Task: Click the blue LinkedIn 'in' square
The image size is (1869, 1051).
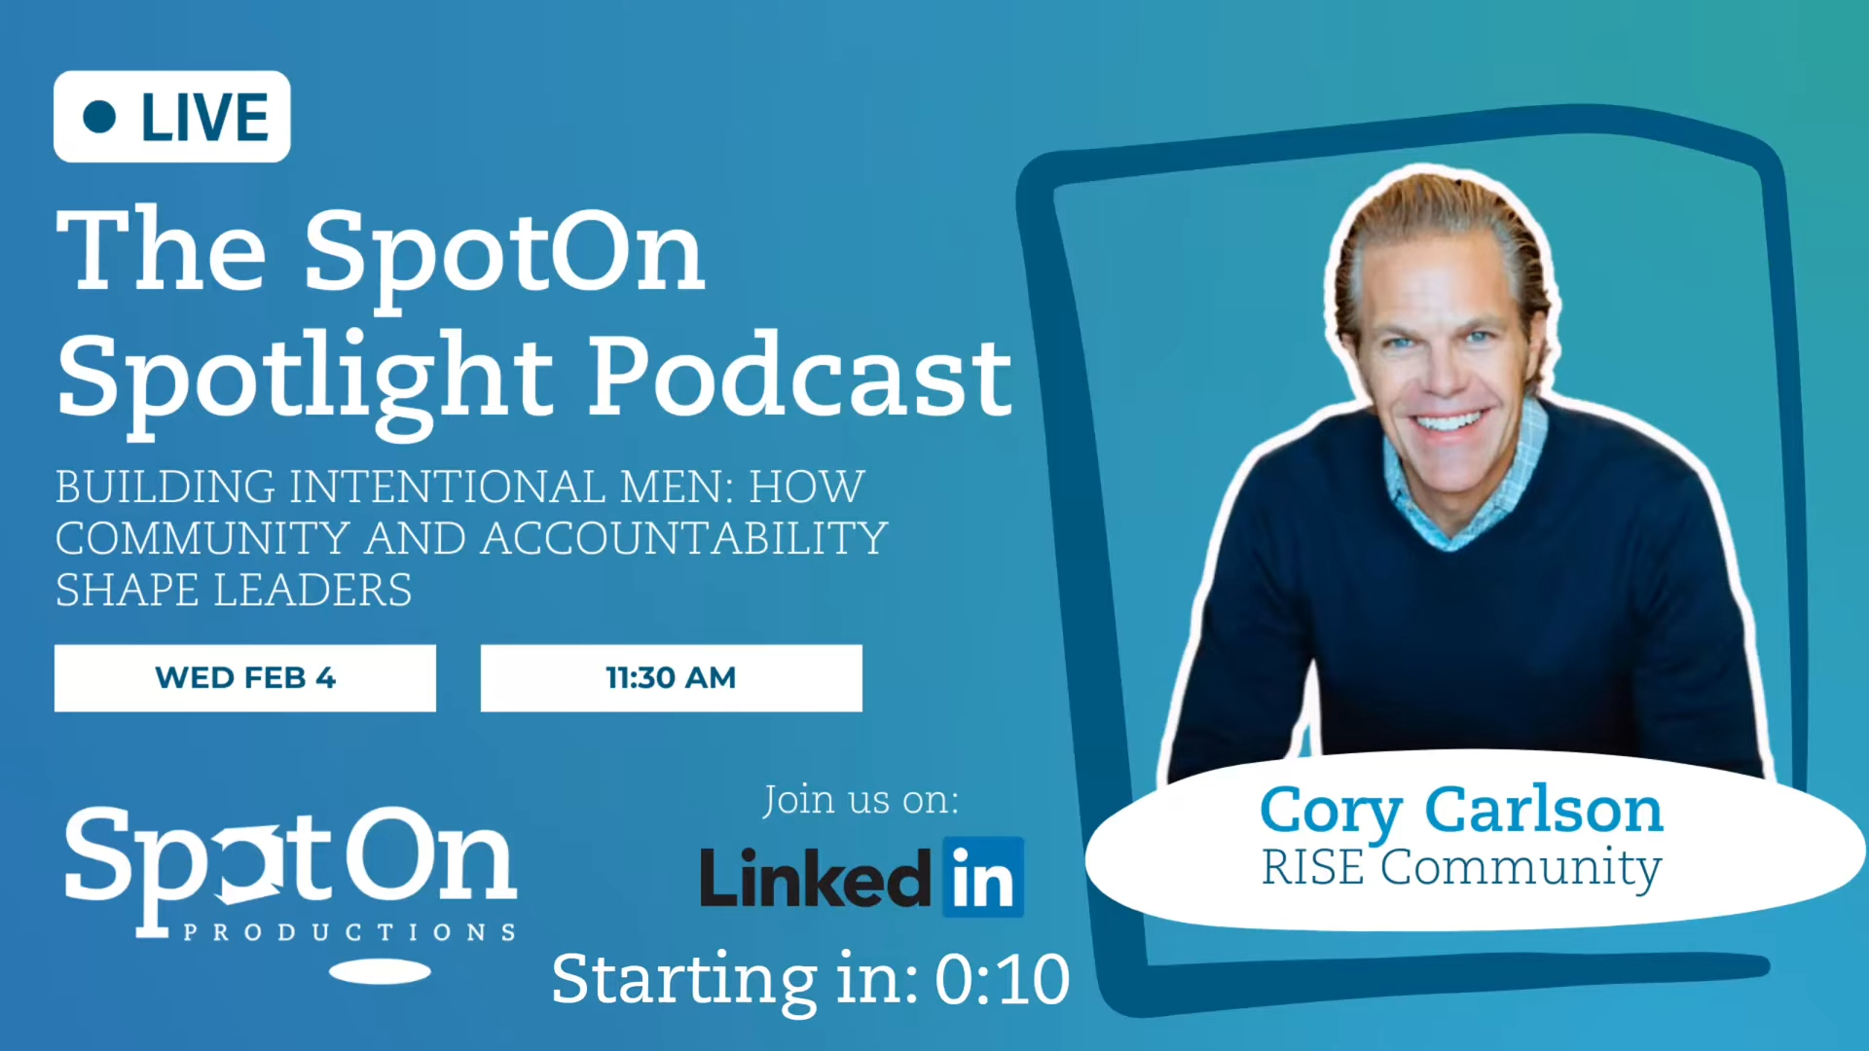Action: (983, 877)
